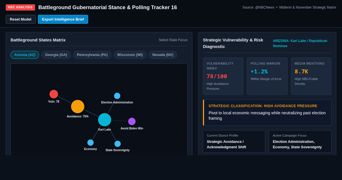Image resolution: width=342 pixels, height=180 pixels.
Task: Click the Pivot to local economic messaging text
Action: tap(267, 115)
